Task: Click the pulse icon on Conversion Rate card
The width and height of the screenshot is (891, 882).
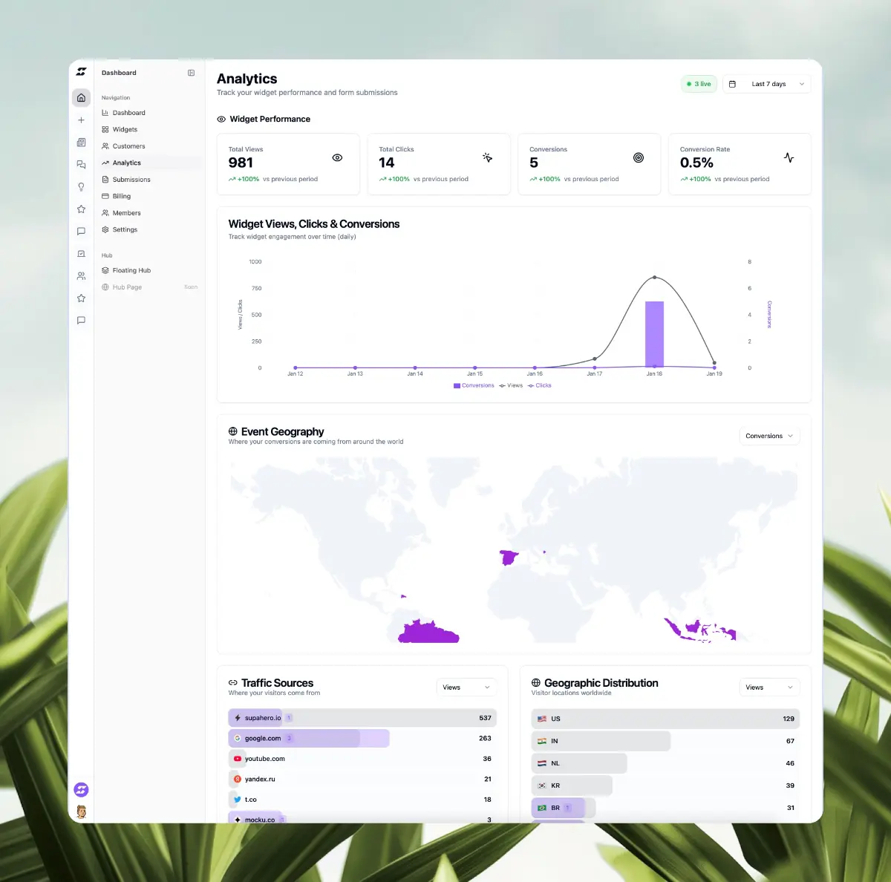Action: point(789,158)
